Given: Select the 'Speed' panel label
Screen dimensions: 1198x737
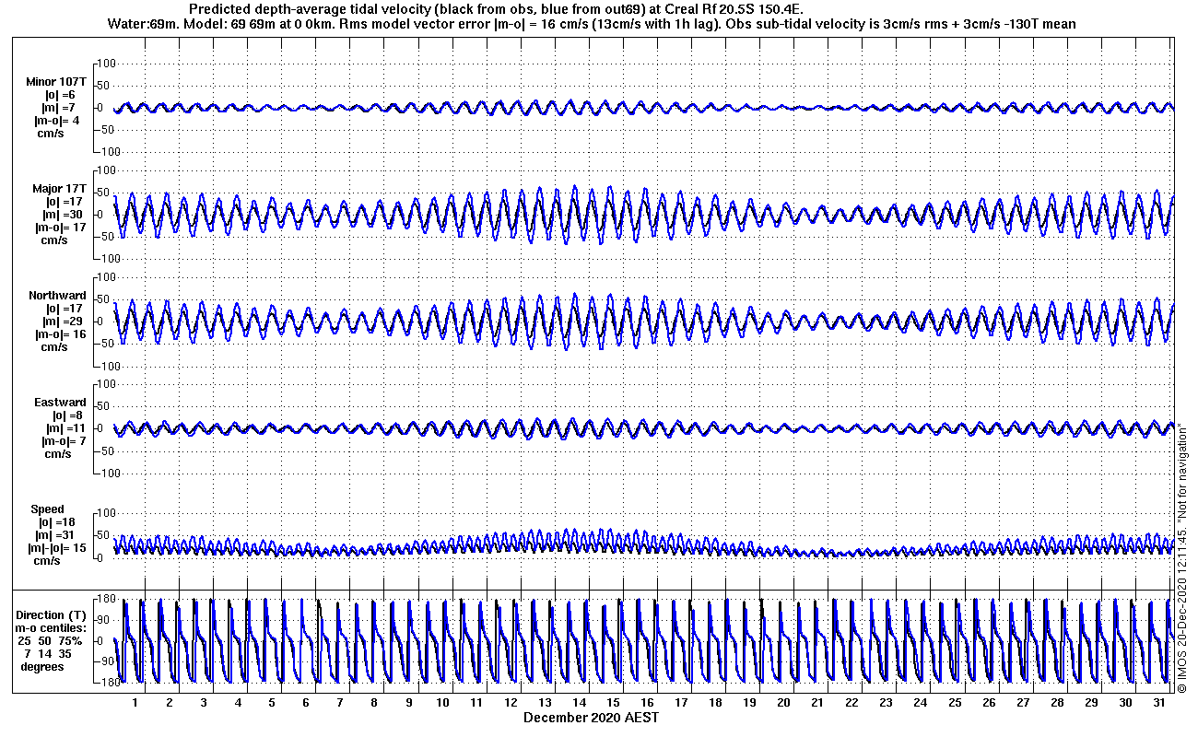Looking at the screenshot, I should tap(48, 509).
